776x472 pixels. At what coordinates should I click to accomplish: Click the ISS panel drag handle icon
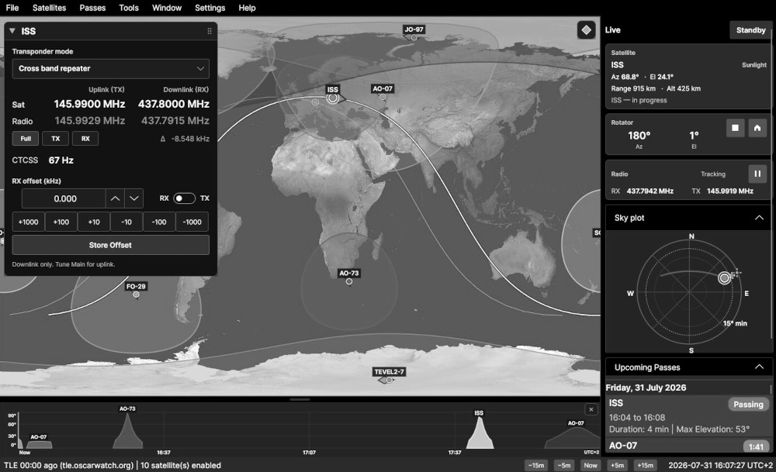(x=210, y=31)
